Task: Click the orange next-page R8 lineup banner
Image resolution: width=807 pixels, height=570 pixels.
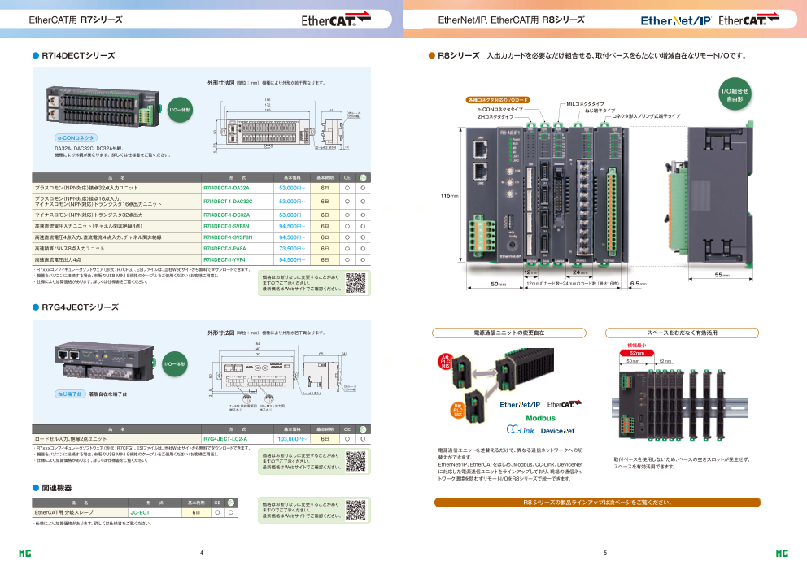Action: (598, 502)
